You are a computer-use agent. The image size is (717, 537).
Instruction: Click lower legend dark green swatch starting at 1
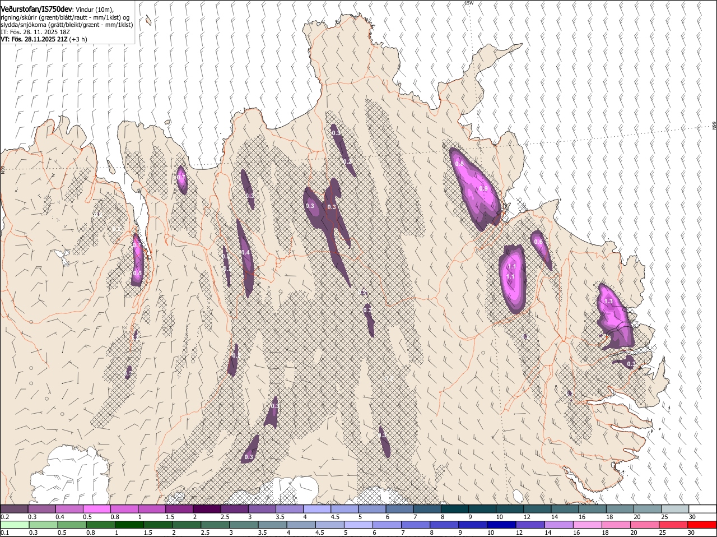click(x=130, y=525)
